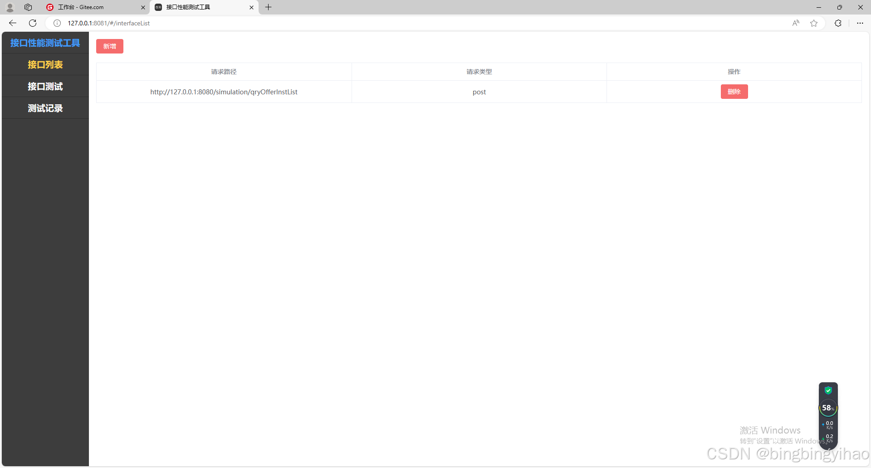Close the Gitee.com tab

143,7
